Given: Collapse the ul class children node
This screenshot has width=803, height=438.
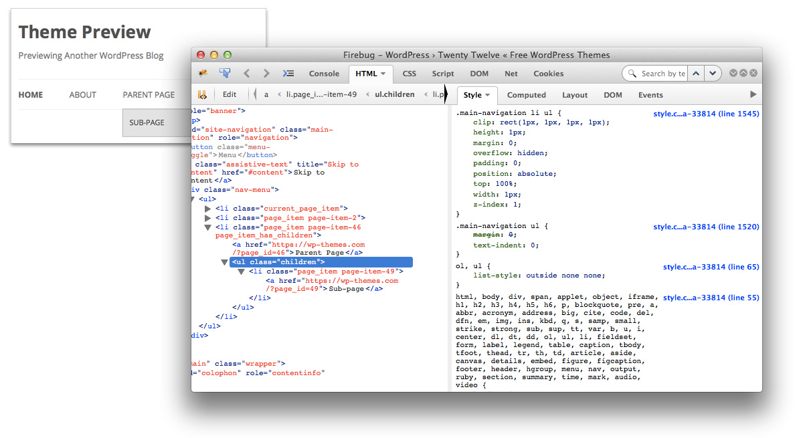Looking at the screenshot, I should coord(225,263).
